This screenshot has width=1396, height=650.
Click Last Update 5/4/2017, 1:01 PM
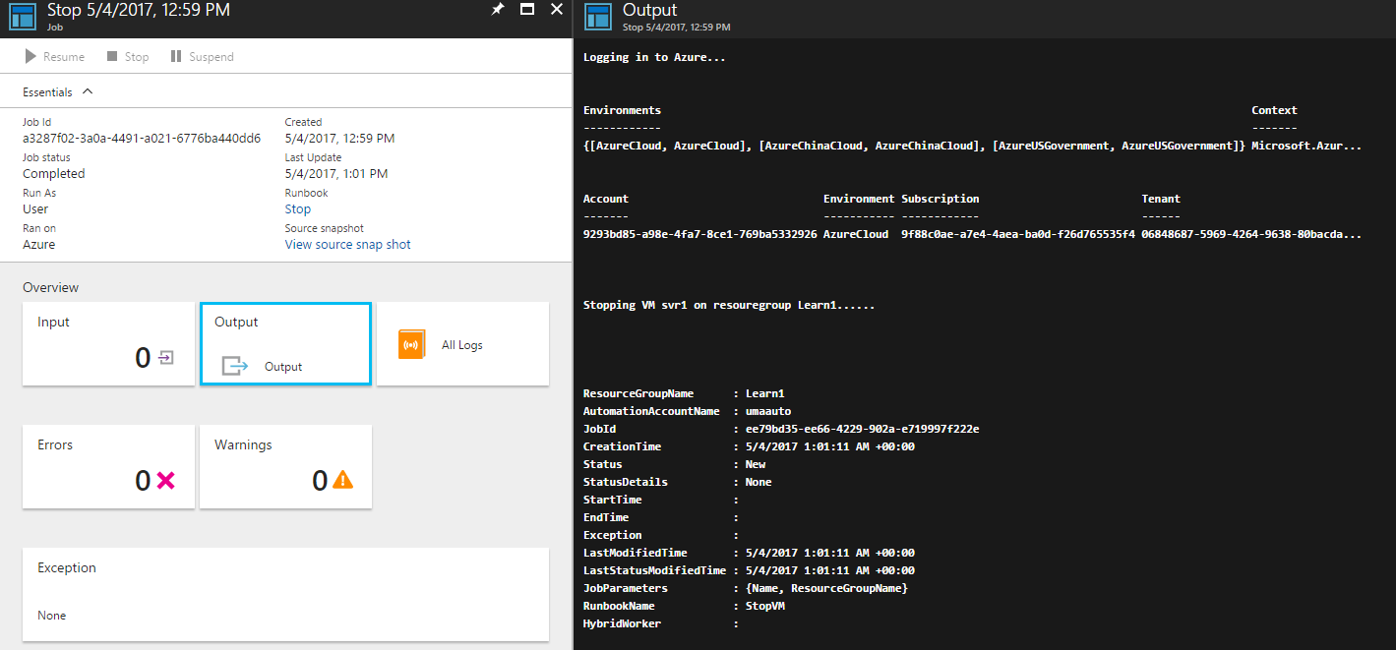pos(336,174)
